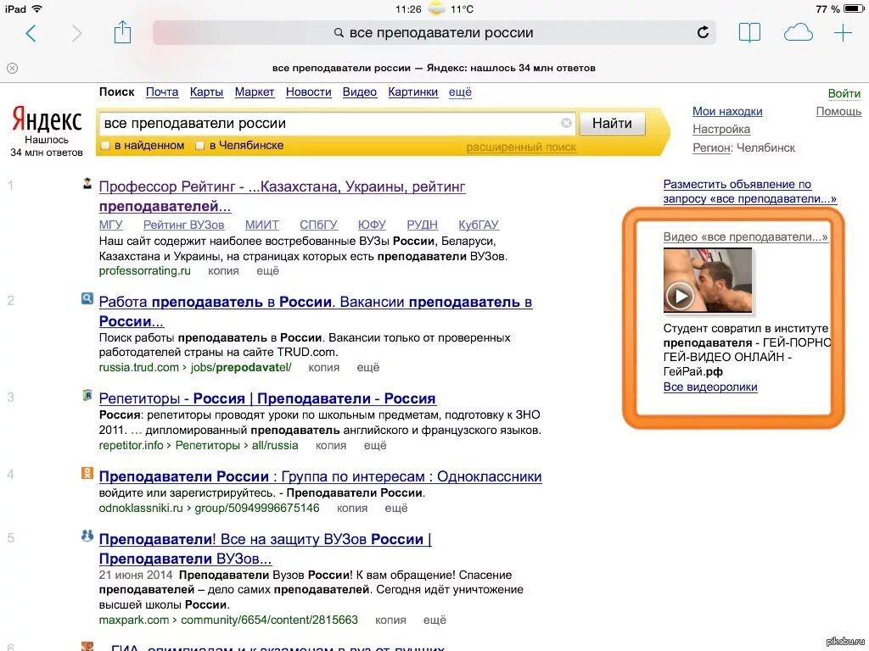
Task: Open 'копия' for professorrating.ru result
Action: [x=223, y=270]
